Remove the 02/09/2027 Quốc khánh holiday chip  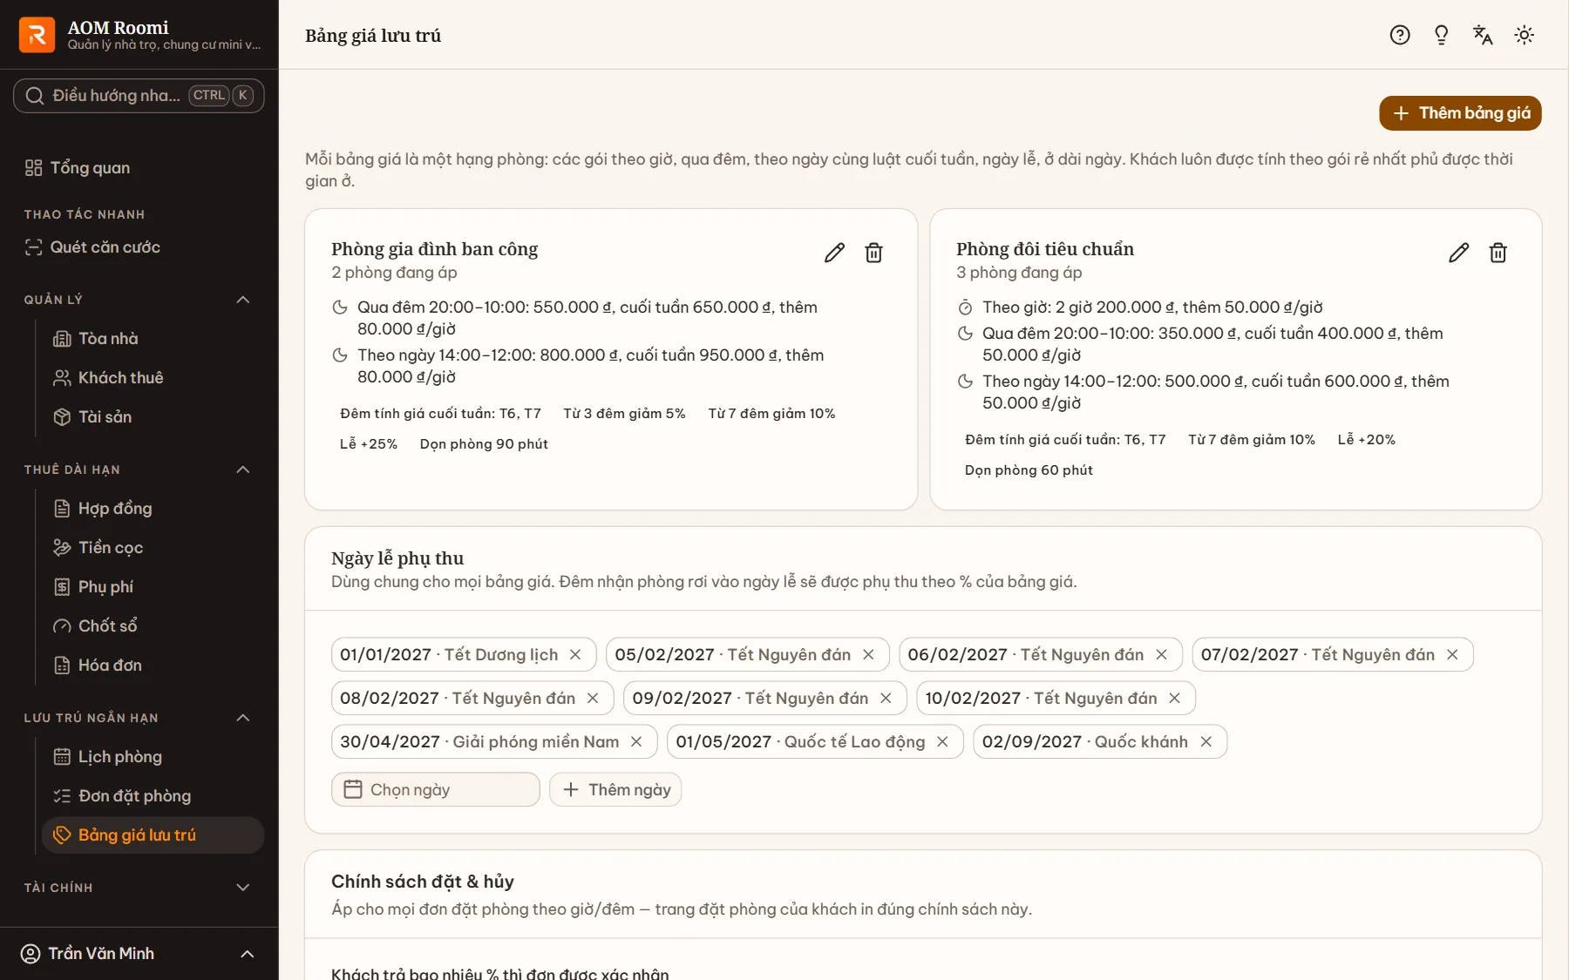(x=1206, y=741)
